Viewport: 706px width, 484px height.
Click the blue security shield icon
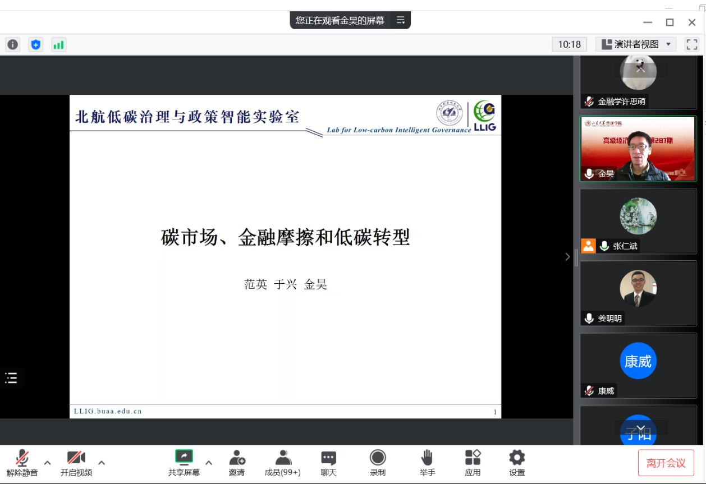36,44
